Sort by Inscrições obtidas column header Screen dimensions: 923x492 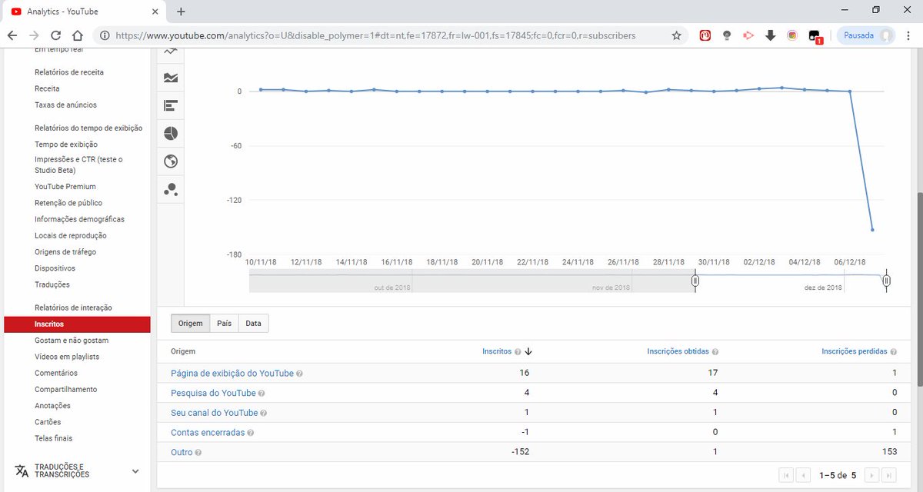pyautogui.click(x=678, y=351)
